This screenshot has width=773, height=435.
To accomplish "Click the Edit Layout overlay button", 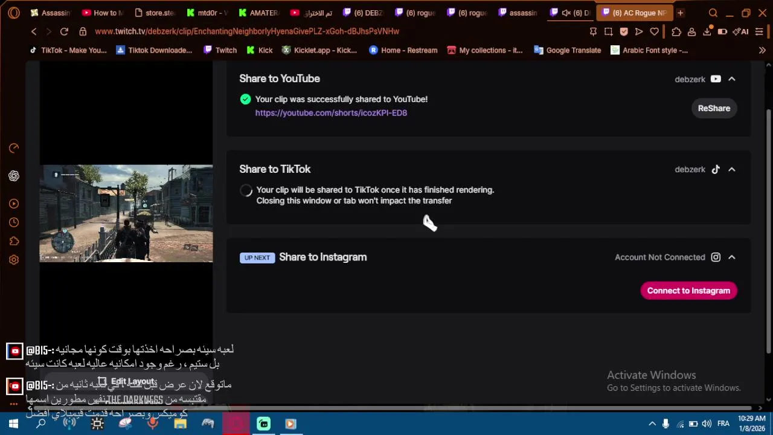I will 126,382.
